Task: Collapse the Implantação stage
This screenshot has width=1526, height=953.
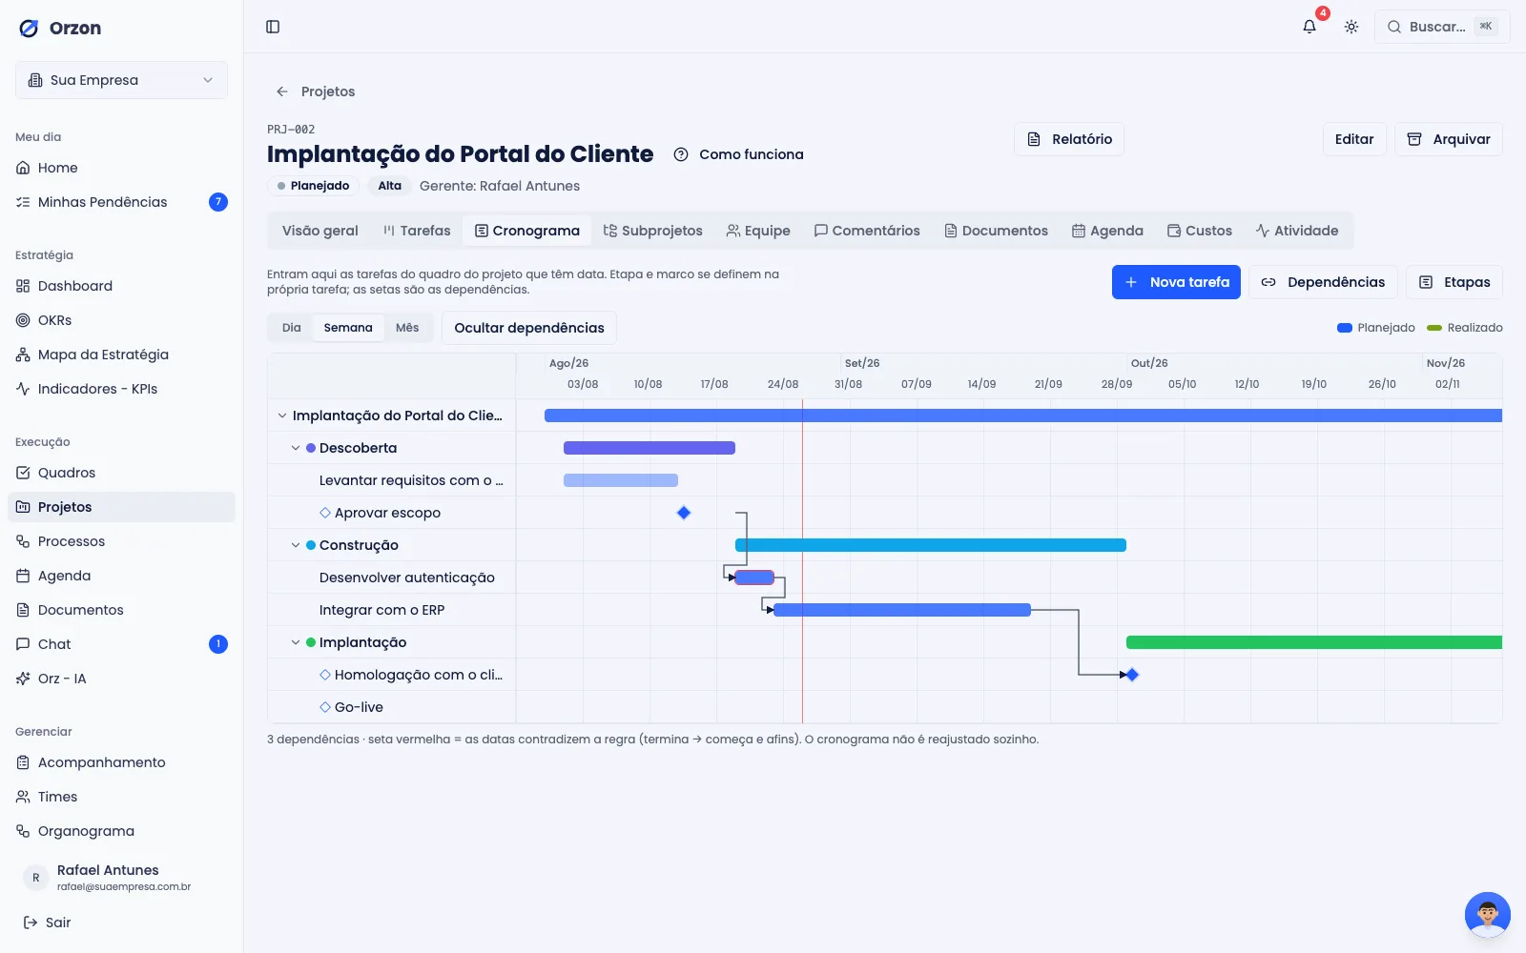Action: pyautogui.click(x=296, y=642)
